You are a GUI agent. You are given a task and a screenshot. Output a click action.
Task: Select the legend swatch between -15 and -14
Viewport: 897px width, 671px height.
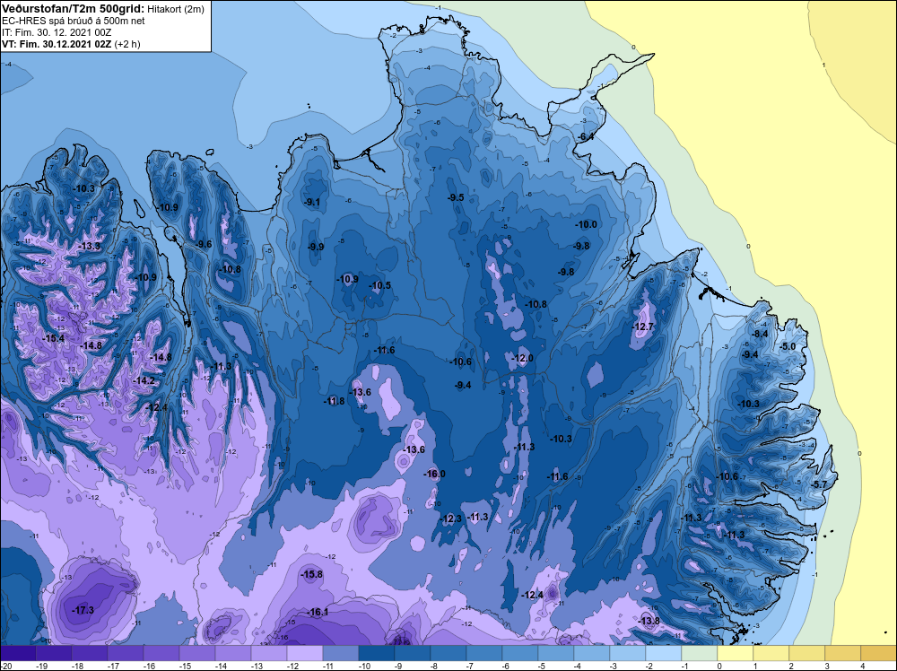[196, 653]
